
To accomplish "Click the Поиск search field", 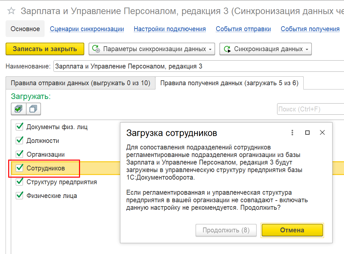I will [310, 109].
